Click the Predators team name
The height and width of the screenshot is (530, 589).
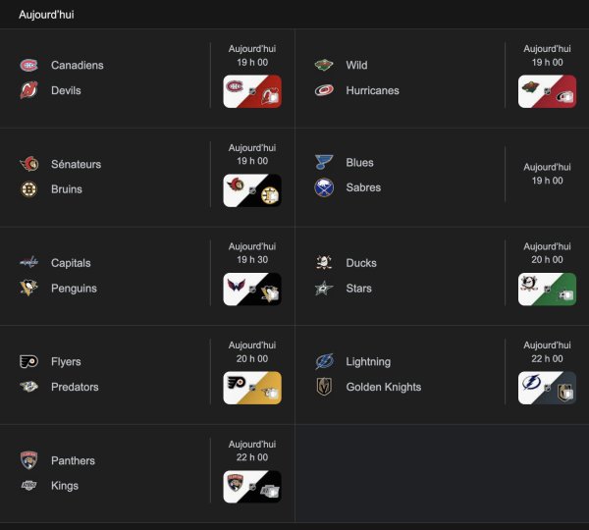point(75,387)
